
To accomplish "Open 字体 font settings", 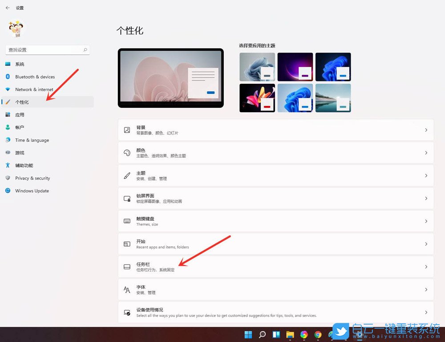I will pos(276,289).
